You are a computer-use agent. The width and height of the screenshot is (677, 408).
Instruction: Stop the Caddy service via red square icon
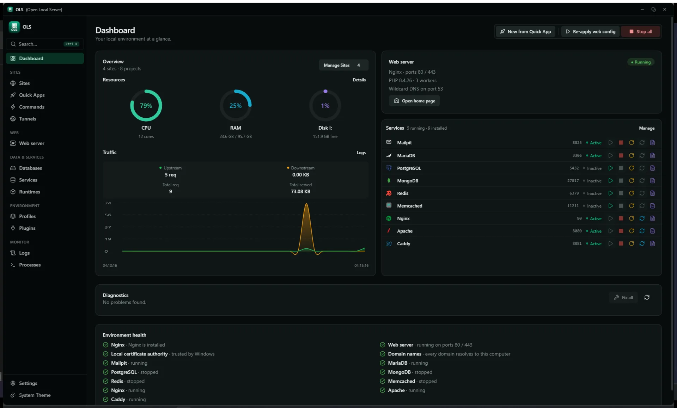pos(621,243)
